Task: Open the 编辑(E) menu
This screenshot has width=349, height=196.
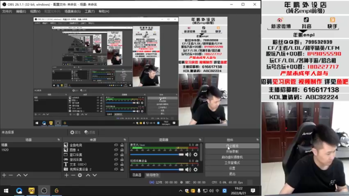Action: [x=21, y=11]
